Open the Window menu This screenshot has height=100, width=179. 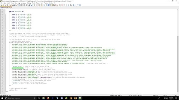51,3
